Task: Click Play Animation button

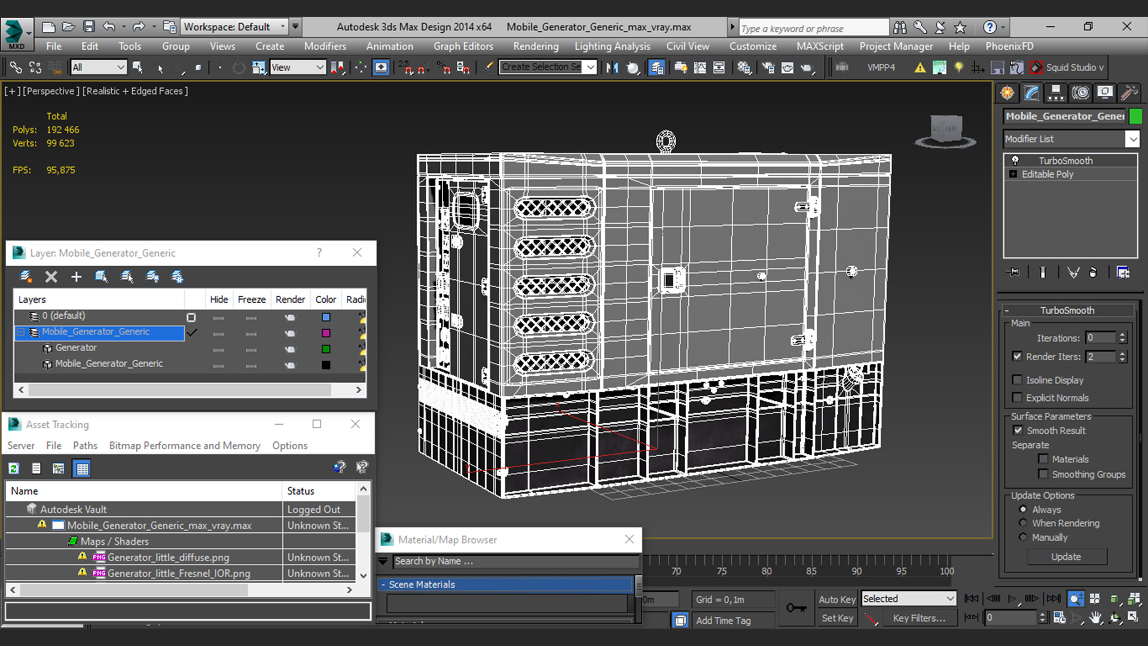Action: click(x=1012, y=598)
